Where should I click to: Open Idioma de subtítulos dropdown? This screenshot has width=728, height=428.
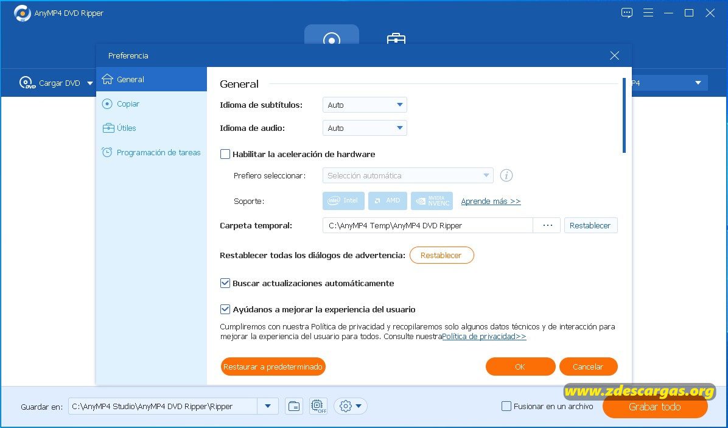coord(365,105)
